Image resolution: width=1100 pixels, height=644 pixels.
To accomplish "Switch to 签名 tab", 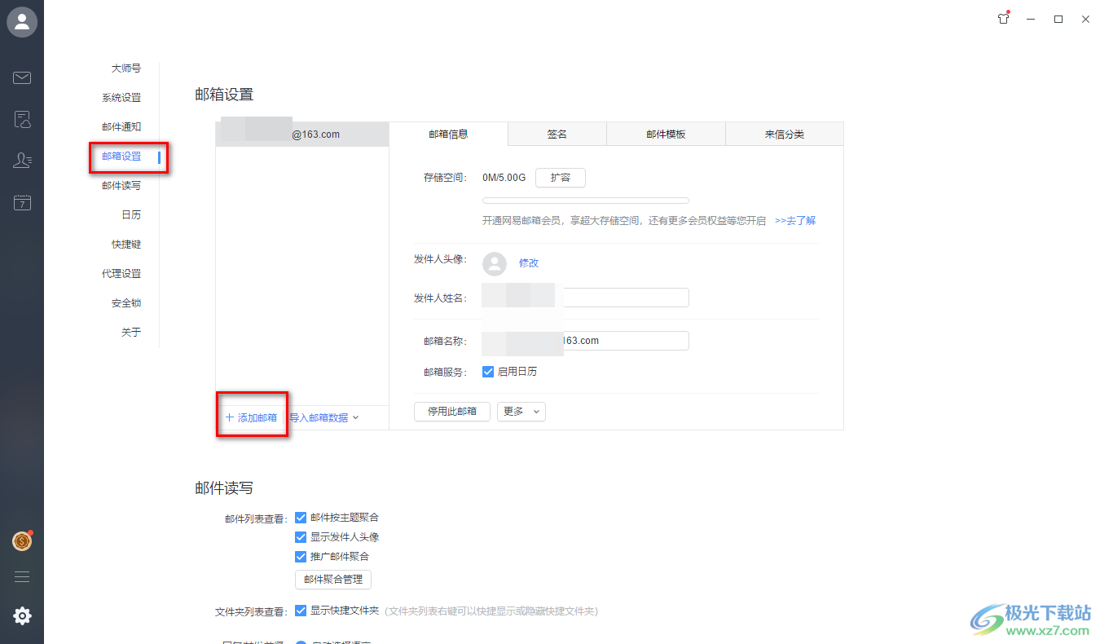I will point(557,135).
